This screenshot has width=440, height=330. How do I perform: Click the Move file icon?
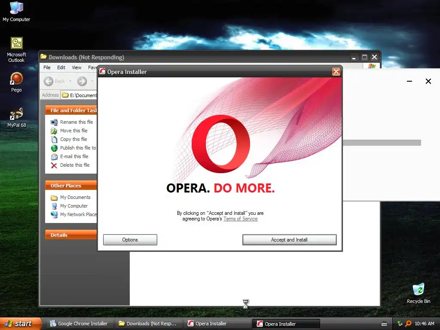(54, 131)
